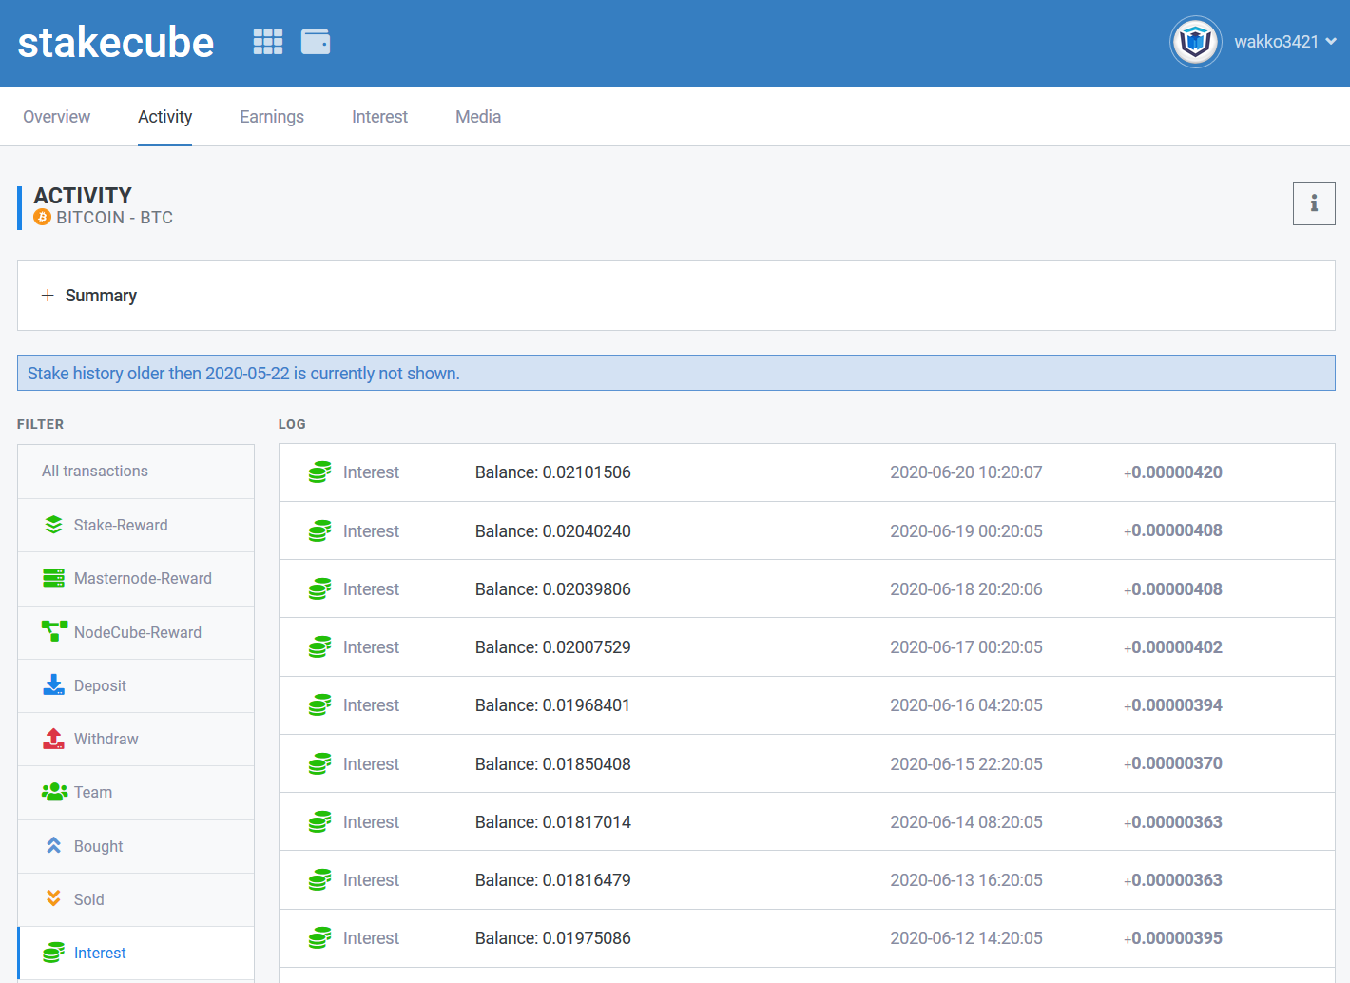Click the Team filter icon

[54, 792]
